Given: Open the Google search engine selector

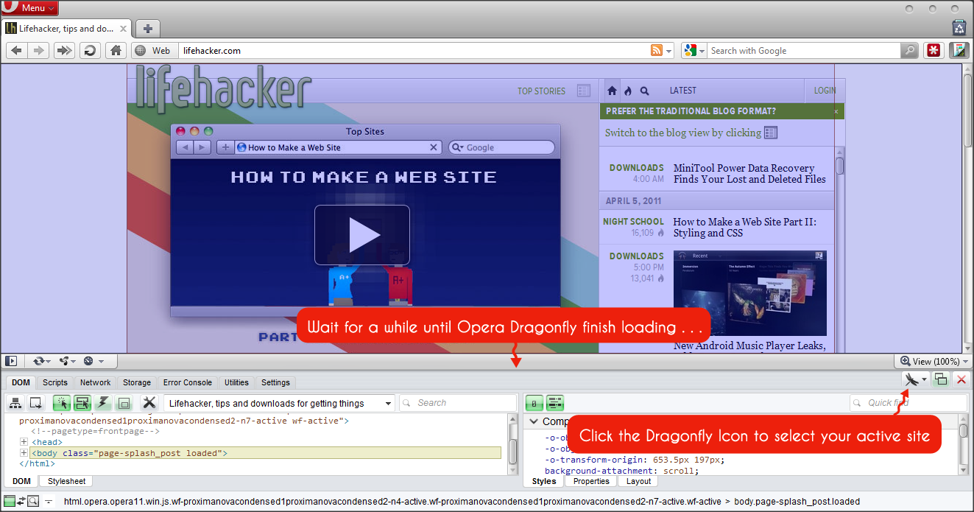Looking at the screenshot, I should (694, 51).
